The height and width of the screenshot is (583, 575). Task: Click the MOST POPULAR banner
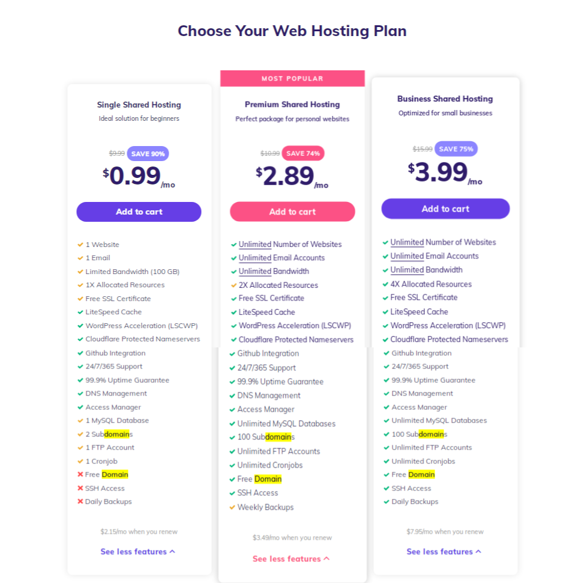(x=292, y=79)
